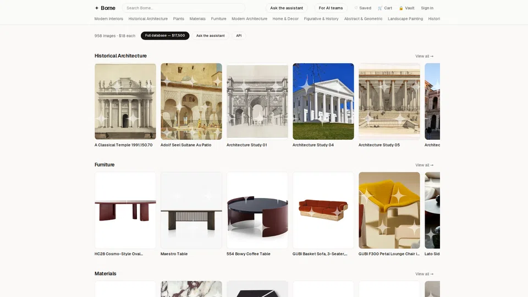The height and width of the screenshot is (297, 528).
Task: Select the Plants category
Action: [x=178, y=19]
